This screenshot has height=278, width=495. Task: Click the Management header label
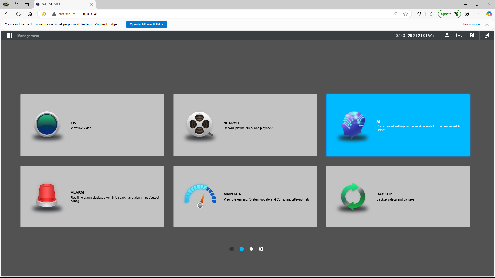28,36
